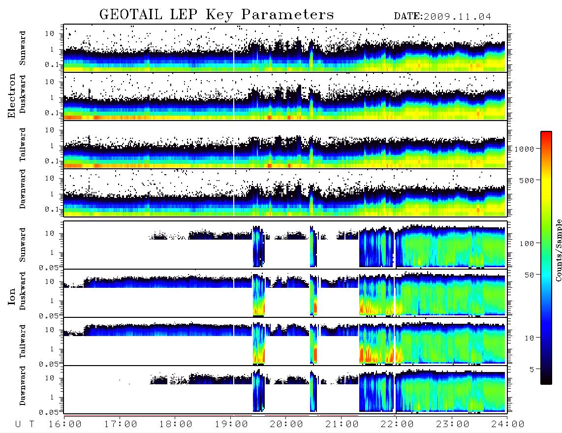Pick the red top of the color bar
Viewport: 562px width, 433px height.
click(546, 135)
